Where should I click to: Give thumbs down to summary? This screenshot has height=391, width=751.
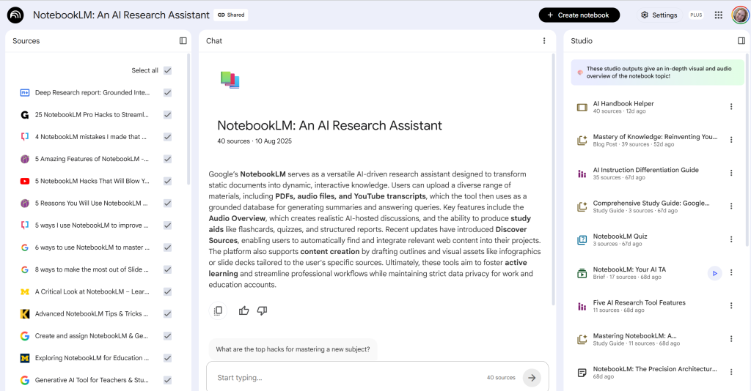tap(262, 310)
